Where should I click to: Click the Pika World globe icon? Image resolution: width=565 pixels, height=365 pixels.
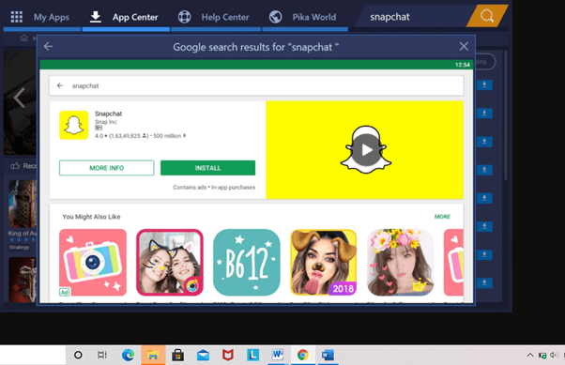[x=276, y=17]
